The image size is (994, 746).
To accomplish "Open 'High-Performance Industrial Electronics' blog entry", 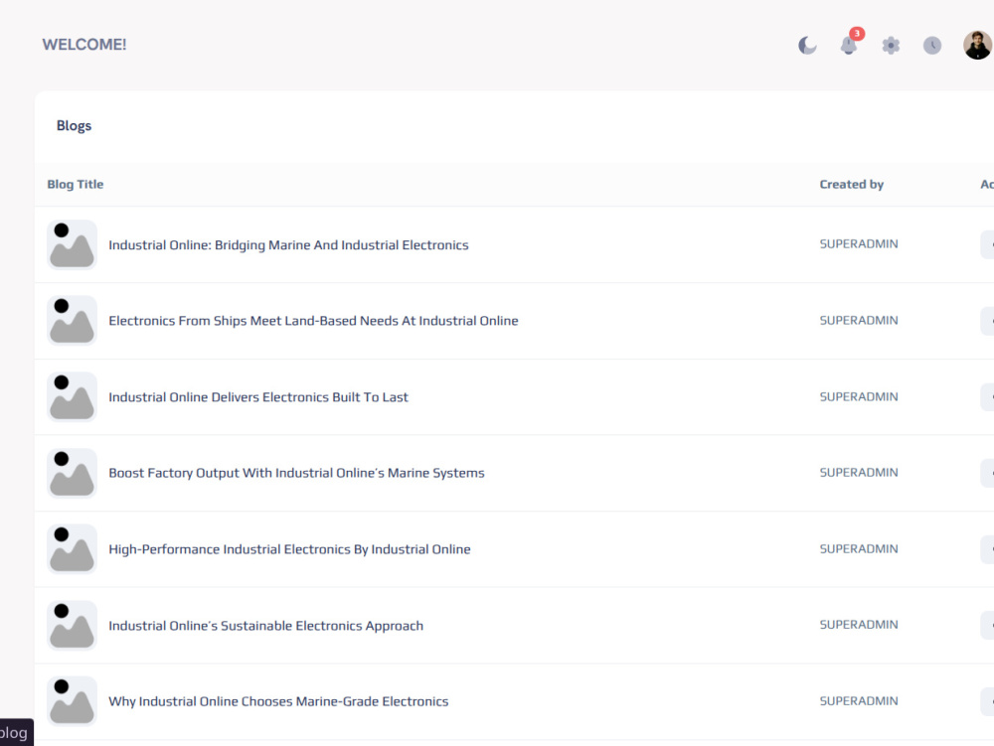I will [x=289, y=548].
